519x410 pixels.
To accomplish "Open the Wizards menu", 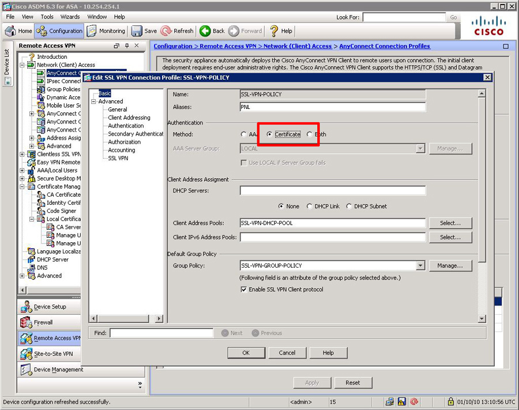I will click(x=70, y=17).
